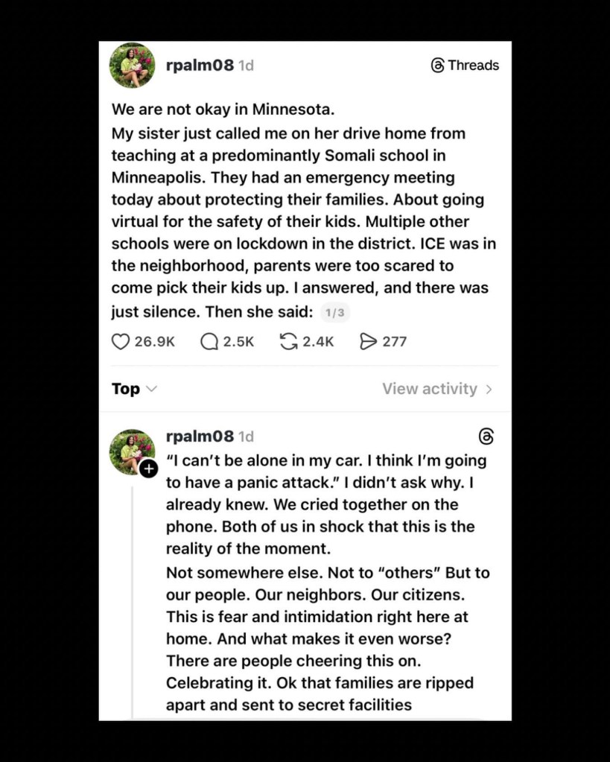Image resolution: width=610 pixels, height=762 pixels.
Task: Click the Threads logo in the reply post
Action: coord(486,436)
